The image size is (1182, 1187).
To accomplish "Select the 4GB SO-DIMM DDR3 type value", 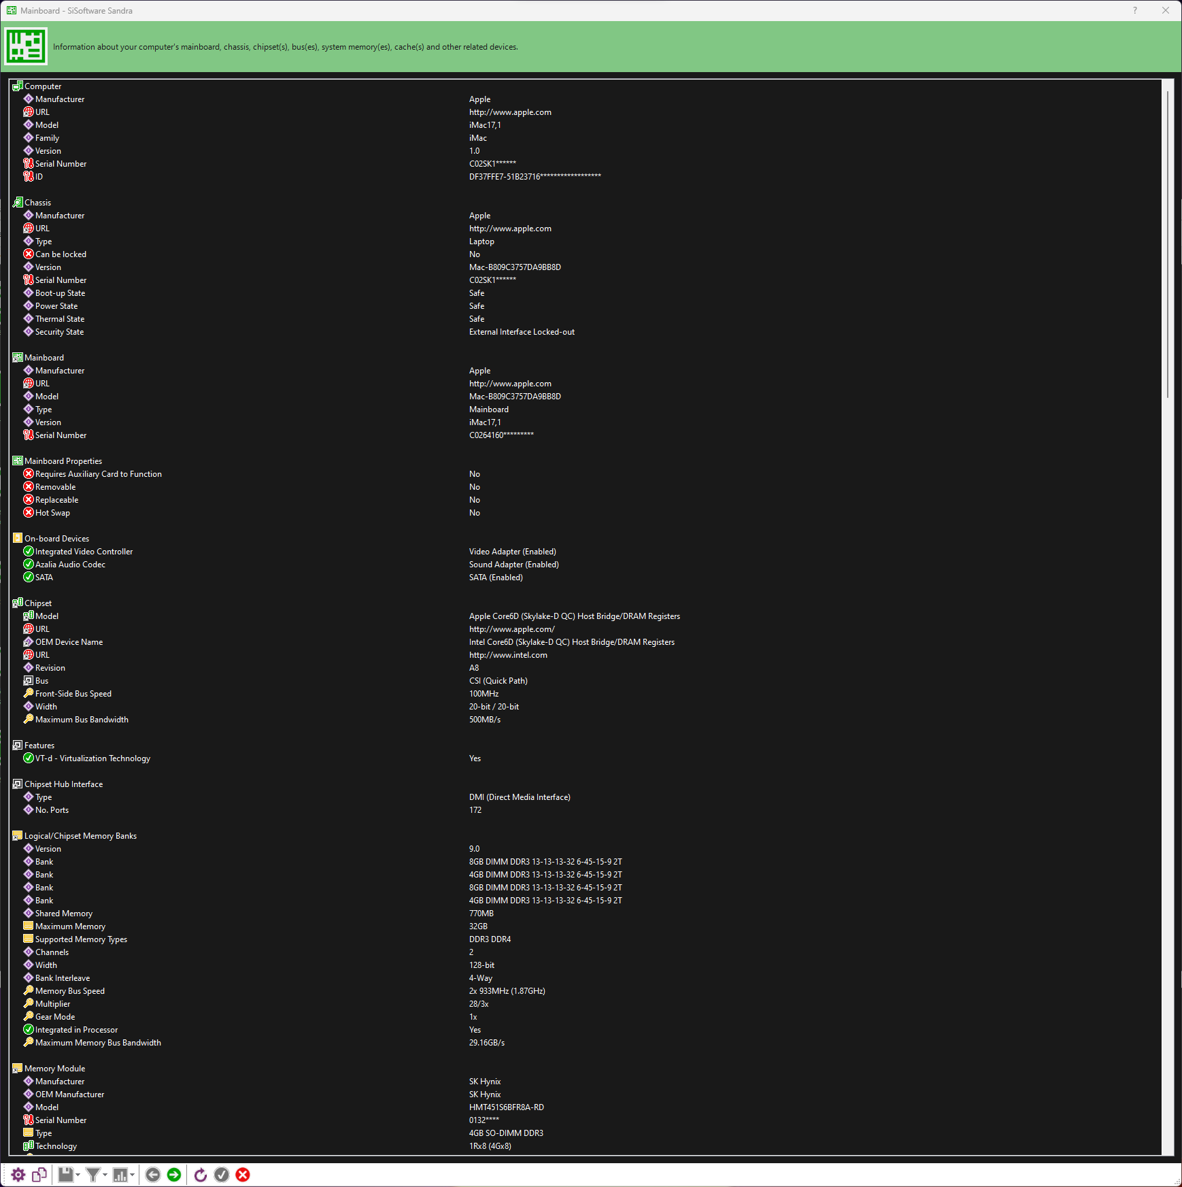I will click(x=506, y=1133).
